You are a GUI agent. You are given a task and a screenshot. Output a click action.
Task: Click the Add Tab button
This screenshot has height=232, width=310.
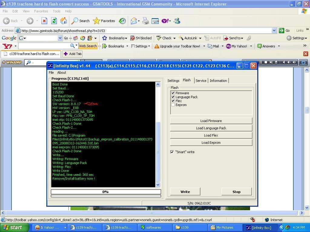(73, 54)
